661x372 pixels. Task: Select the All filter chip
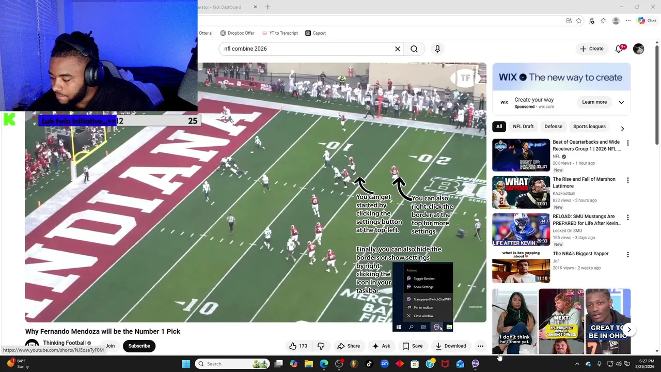coord(499,127)
